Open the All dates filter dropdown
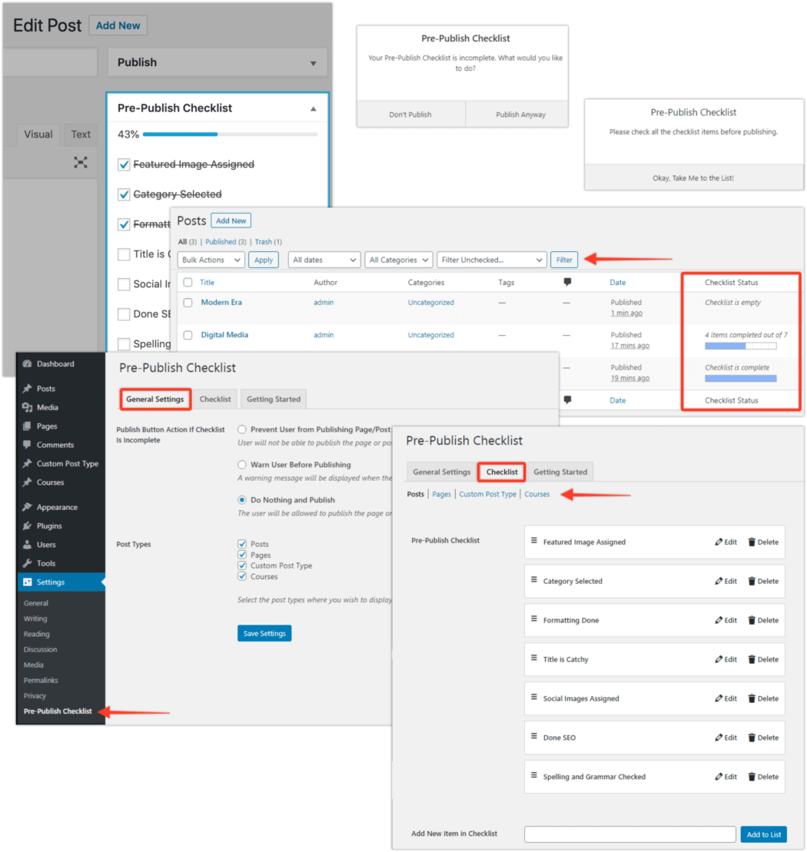This screenshot has width=807, height=852. [324, 260]
